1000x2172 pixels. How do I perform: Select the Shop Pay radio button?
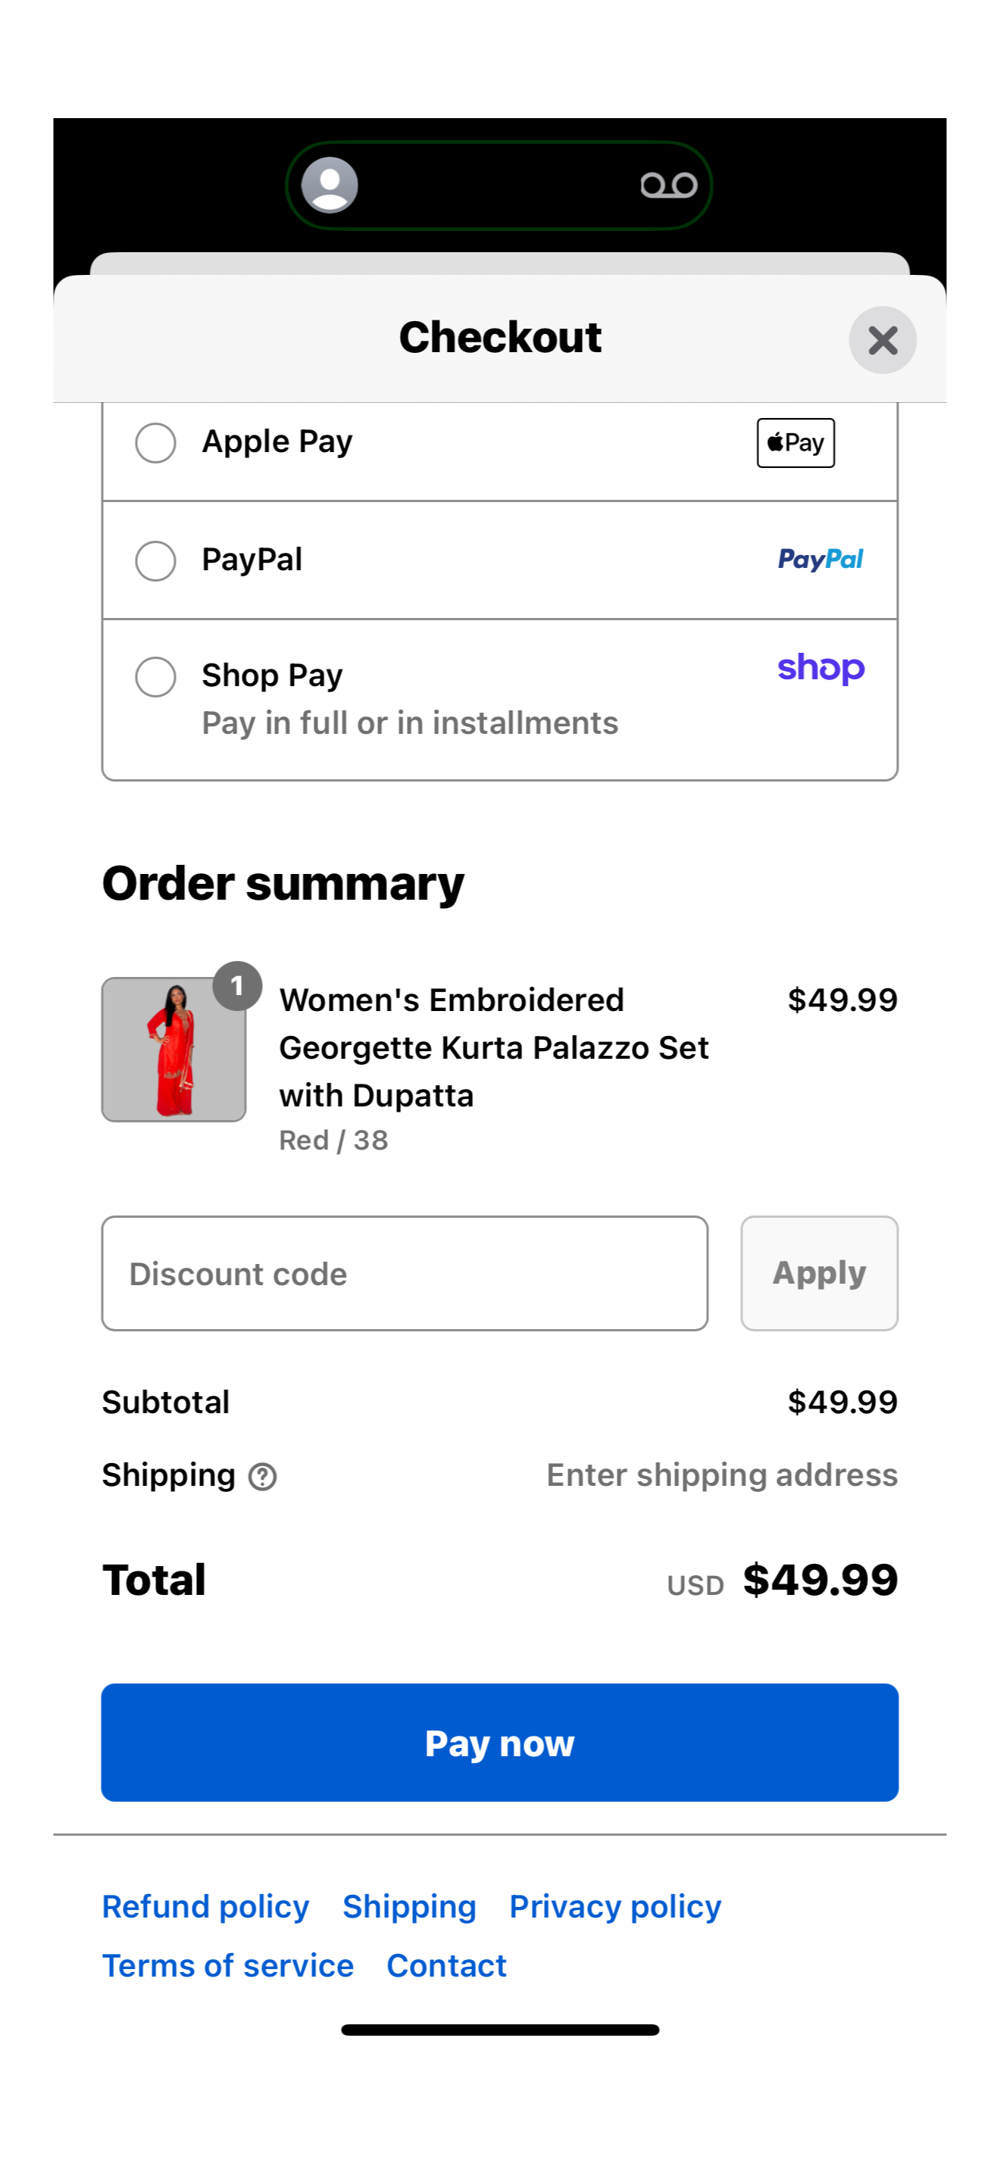tap(156, 676)
